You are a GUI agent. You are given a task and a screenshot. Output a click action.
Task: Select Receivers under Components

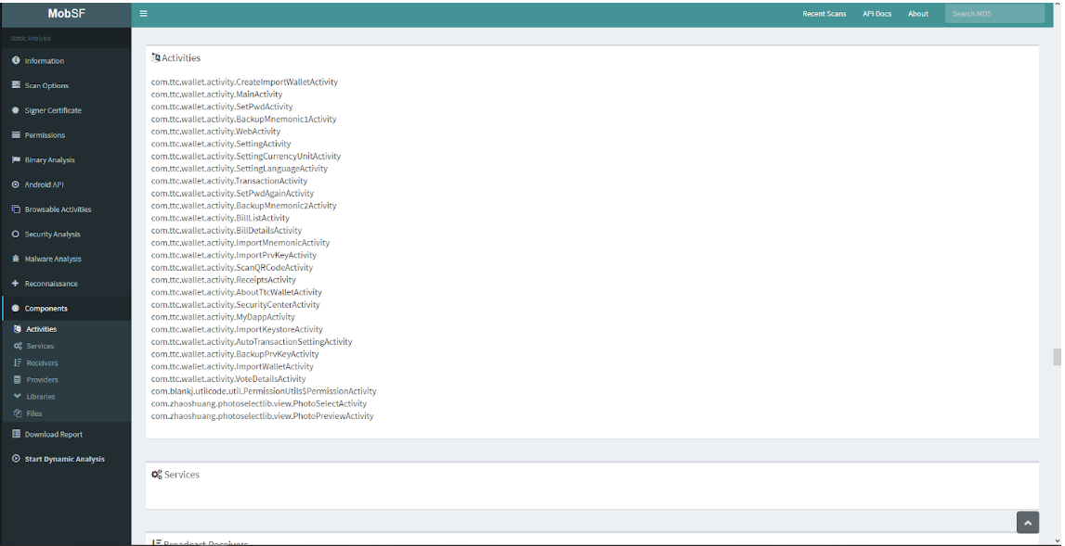[x=42, y=362]
